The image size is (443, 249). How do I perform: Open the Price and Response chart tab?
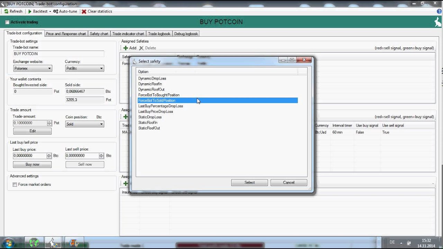coord(66,34)
